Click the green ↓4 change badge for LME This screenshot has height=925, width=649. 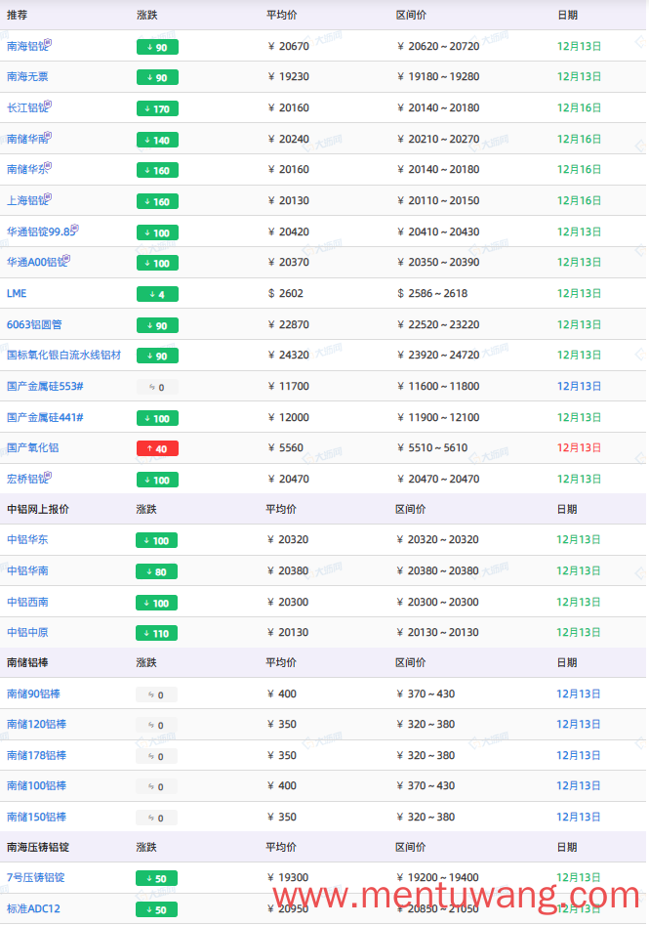tap(157, 294)
